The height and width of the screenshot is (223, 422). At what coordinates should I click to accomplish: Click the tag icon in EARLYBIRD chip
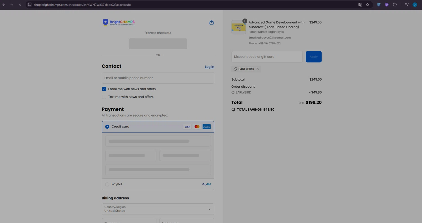tap(235, 69)
